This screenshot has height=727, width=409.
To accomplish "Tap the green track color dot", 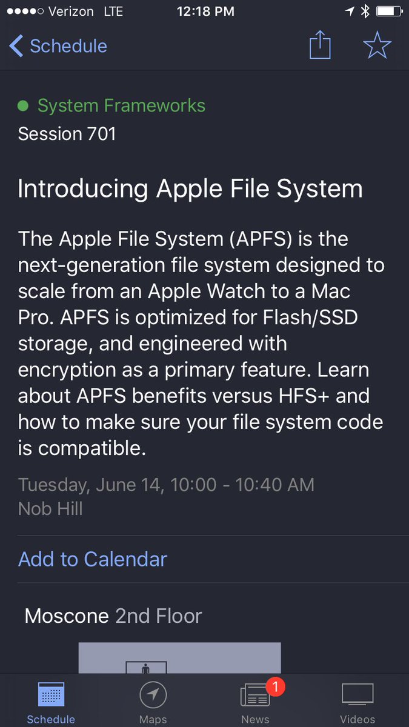I will tap(23, 106).
